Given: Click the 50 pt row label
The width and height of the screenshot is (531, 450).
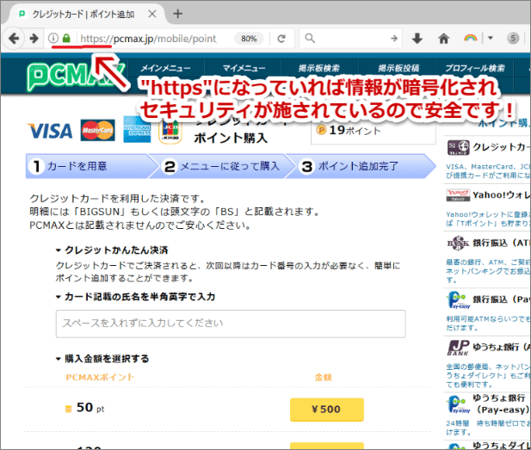Looking at the screenshot, I should (90, 407).
